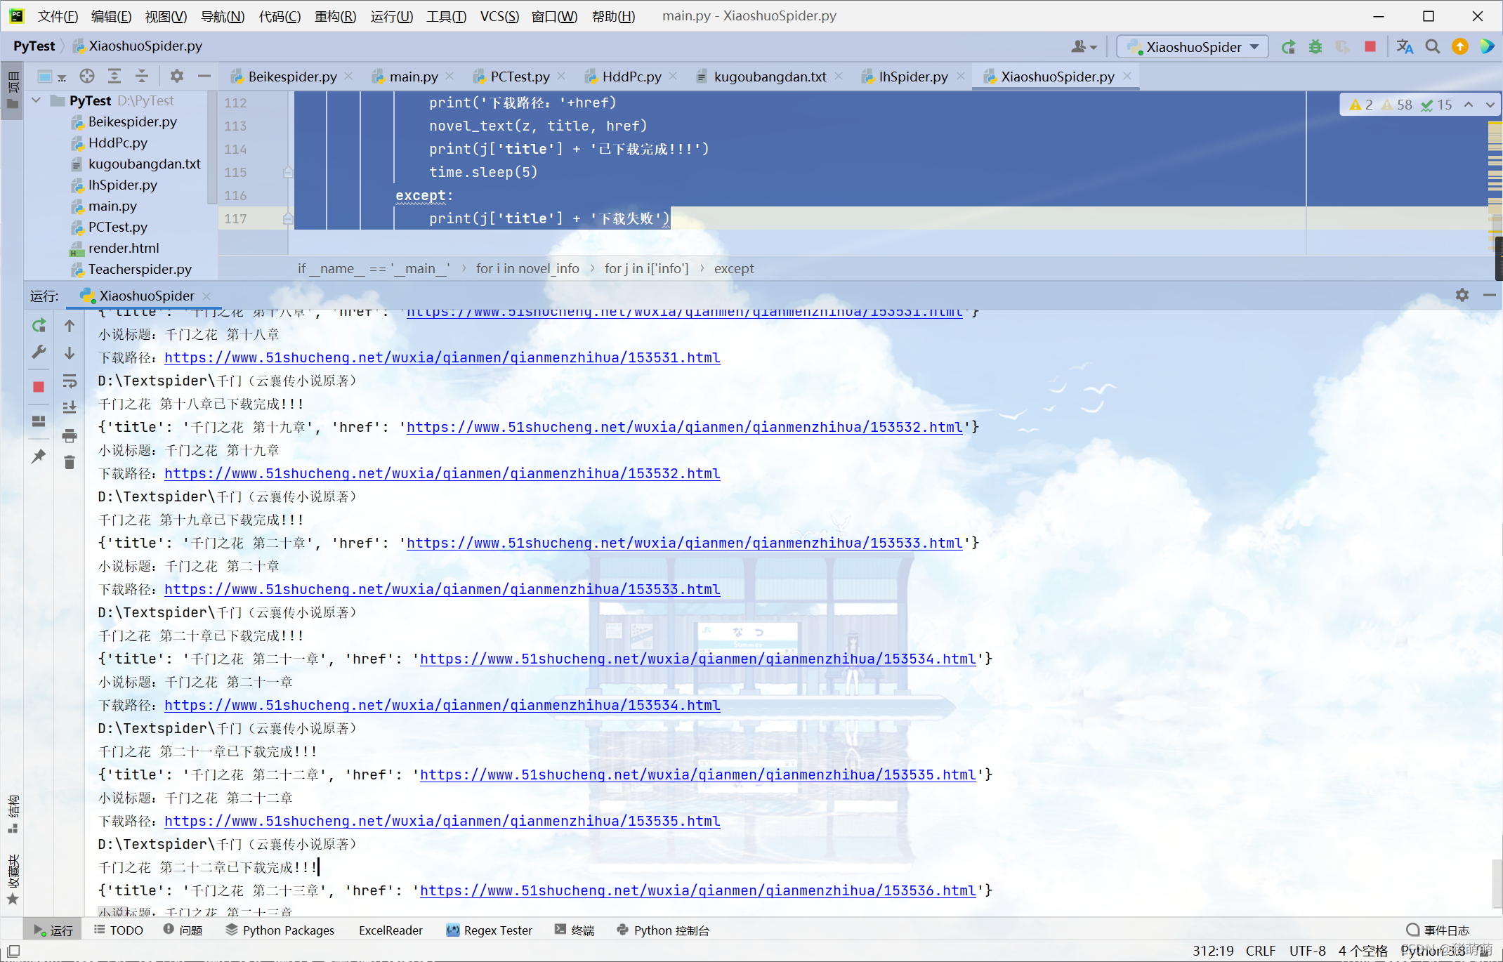Toggle scroll to end in run console
1503x962 pixels.
pos(69,408)
